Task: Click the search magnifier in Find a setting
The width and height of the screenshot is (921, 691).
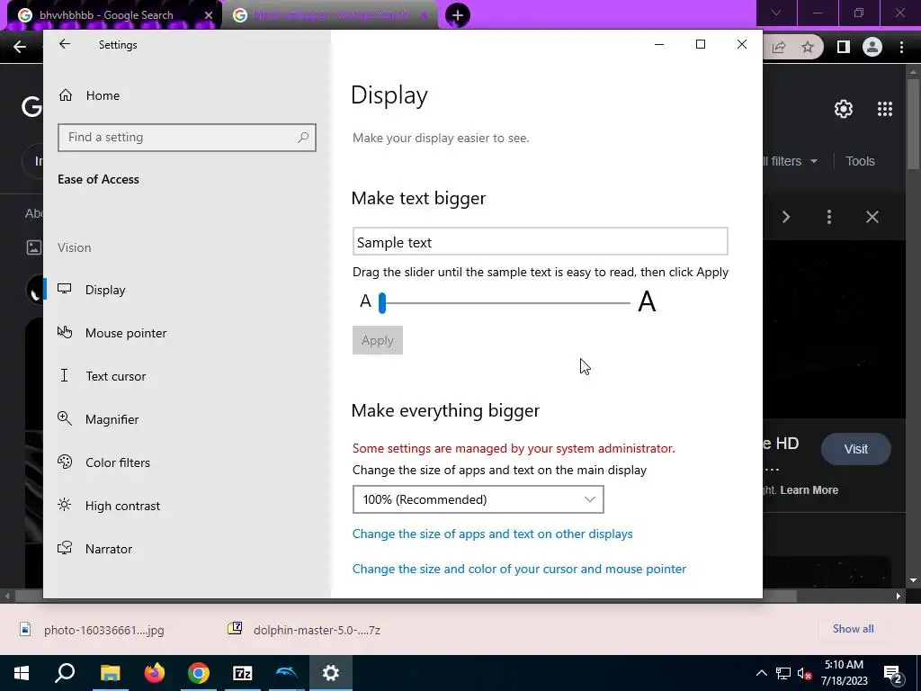Action: point(303,138)
